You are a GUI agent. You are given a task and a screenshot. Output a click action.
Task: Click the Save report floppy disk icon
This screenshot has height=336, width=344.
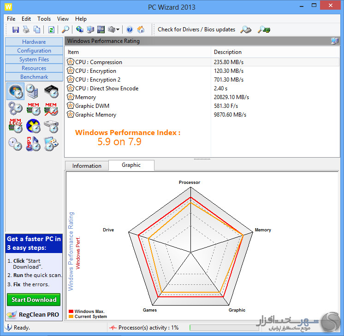(x=16, y=29)
